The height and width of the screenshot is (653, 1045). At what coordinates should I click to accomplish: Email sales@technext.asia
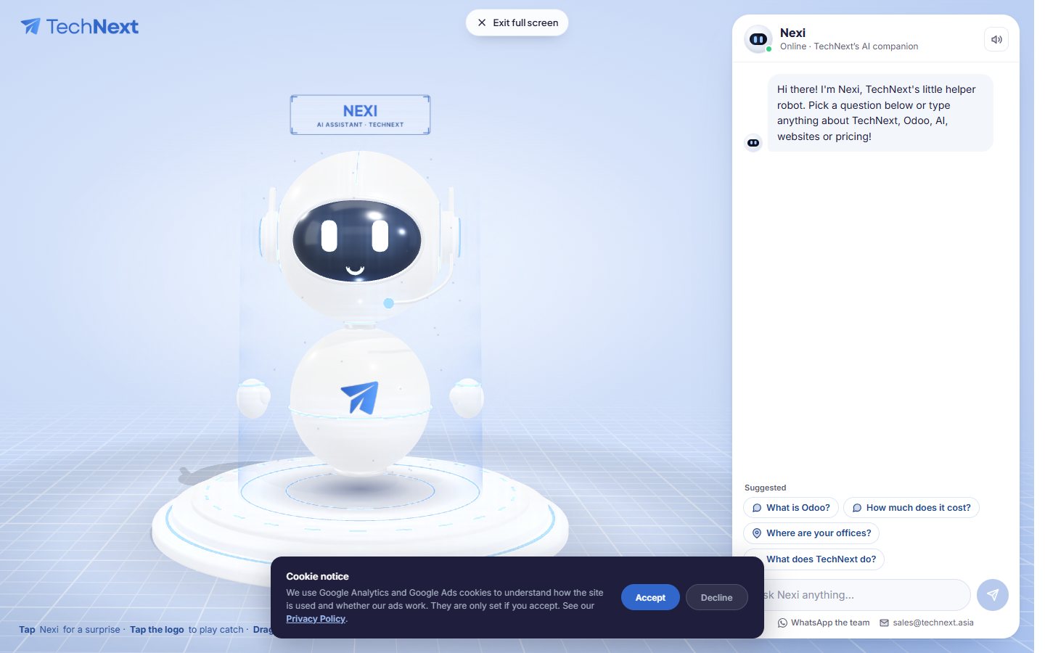[927, 623]
